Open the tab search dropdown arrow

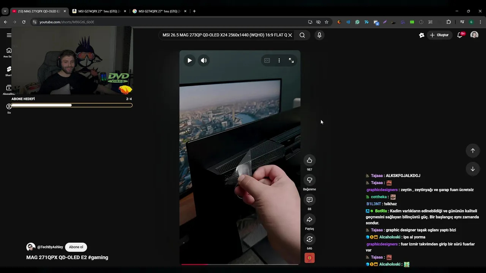pos(5,11)
